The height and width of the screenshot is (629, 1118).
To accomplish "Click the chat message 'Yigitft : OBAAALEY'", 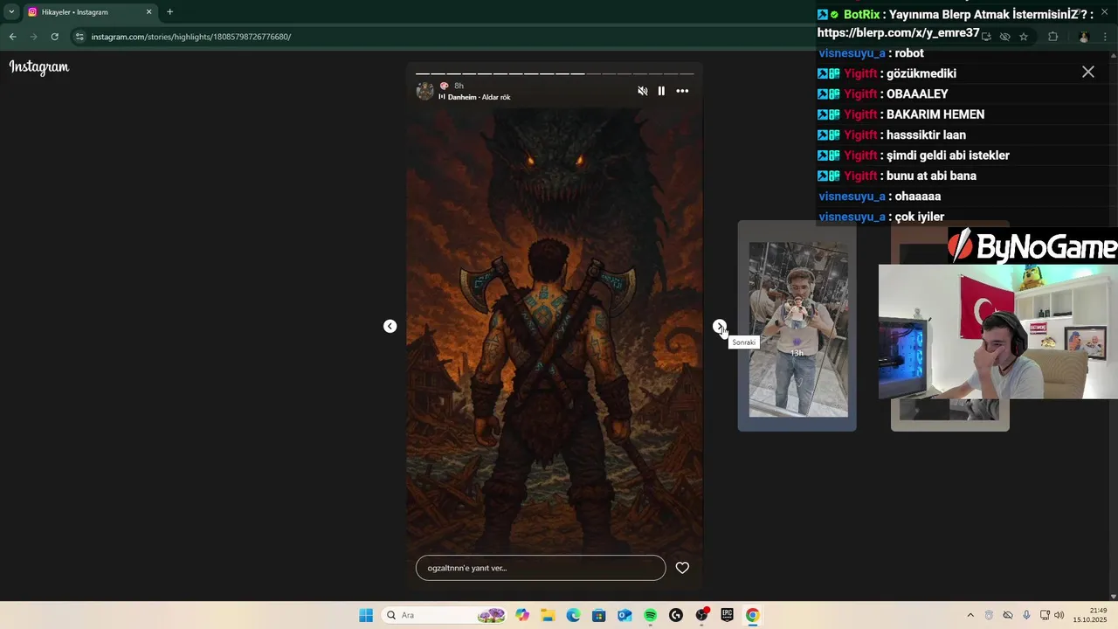I will pos(882,93).
